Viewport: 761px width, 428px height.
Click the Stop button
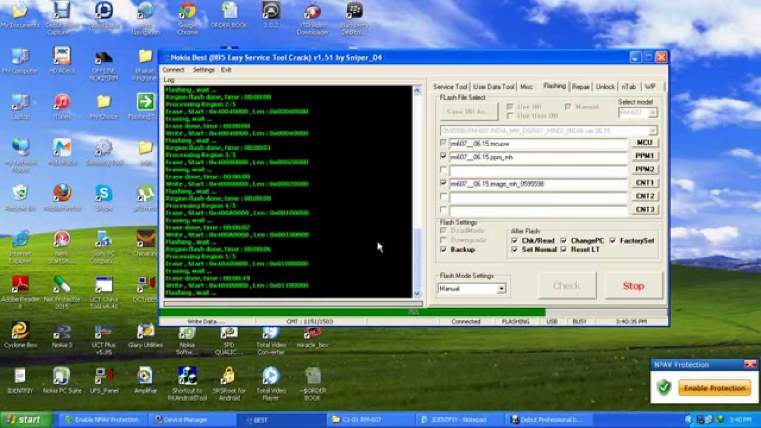pos(633,286)
